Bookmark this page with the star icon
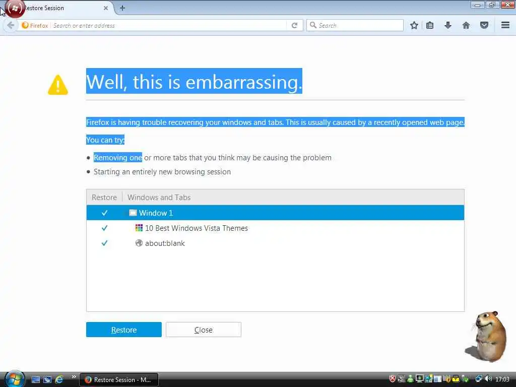This screenshot has width=516, height=387. coord(414,25)
